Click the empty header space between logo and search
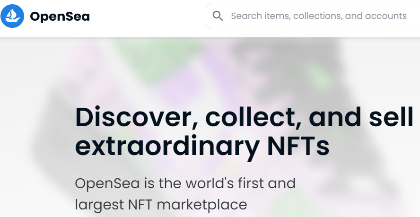 [x=147, y=17]
